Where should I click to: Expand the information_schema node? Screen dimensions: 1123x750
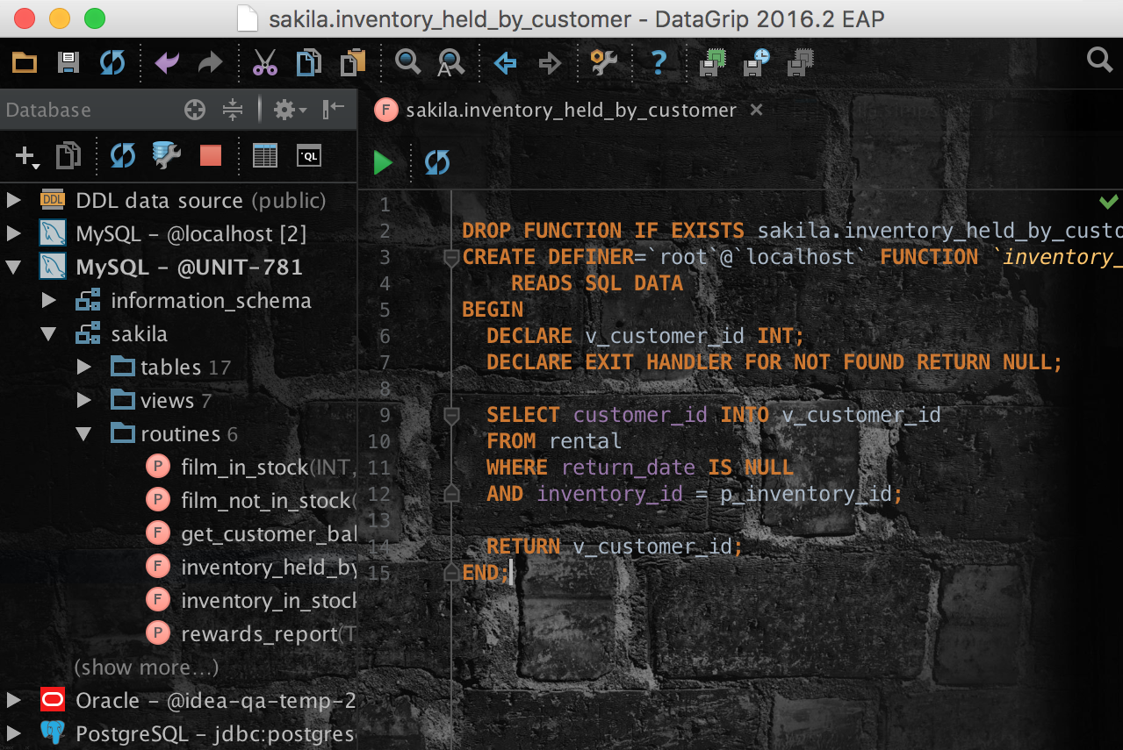[x=48, y=300]
